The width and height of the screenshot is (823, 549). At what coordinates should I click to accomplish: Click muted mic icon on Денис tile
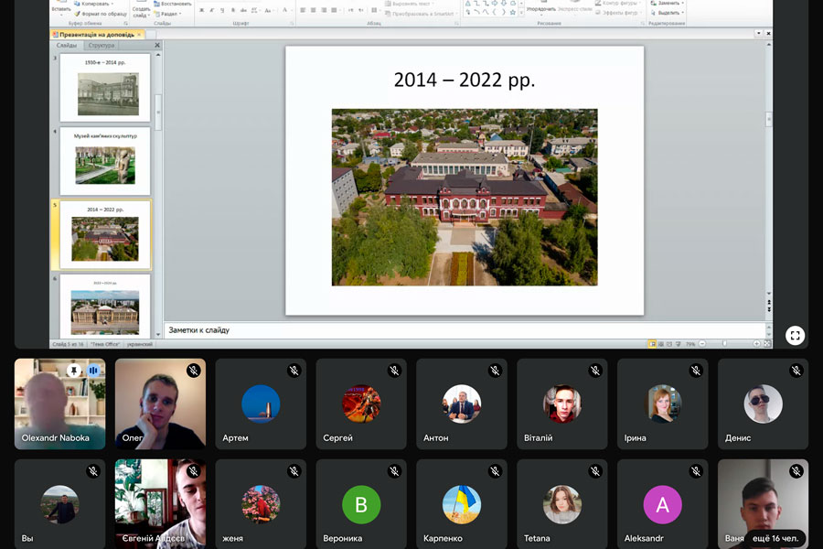(796, 371)
